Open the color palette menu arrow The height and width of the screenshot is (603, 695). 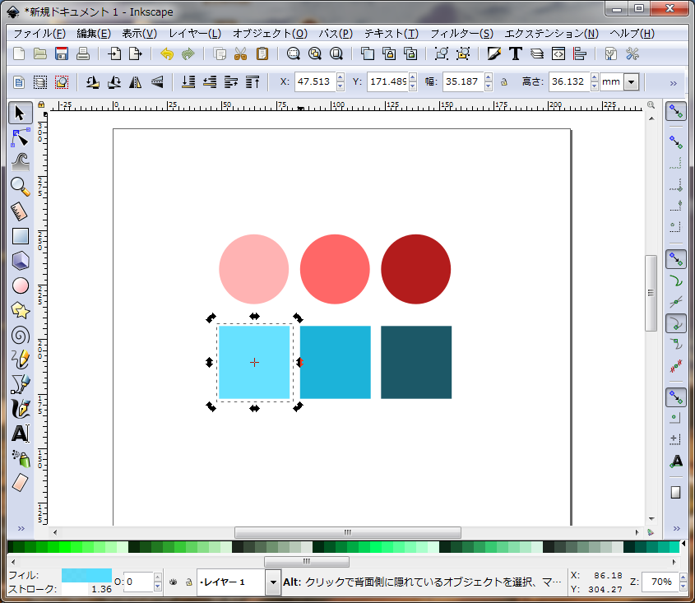click(x=683, y=543)
